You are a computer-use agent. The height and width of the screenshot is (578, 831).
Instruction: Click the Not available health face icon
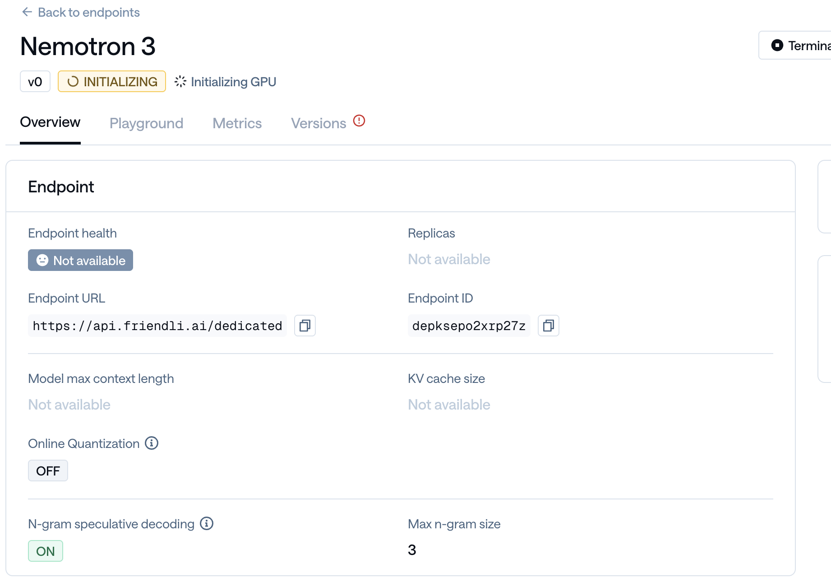[x=42, y=260]
